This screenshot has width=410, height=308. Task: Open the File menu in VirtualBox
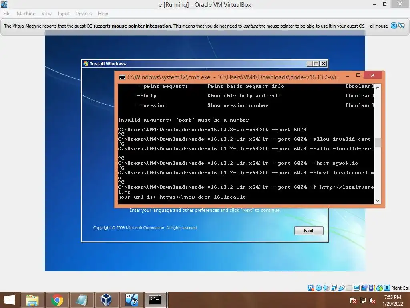click(x=7, y=13)
